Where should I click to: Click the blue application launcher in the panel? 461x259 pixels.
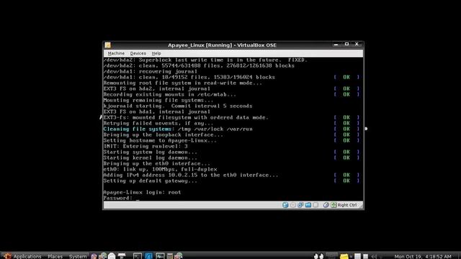(x=148, y=256)
